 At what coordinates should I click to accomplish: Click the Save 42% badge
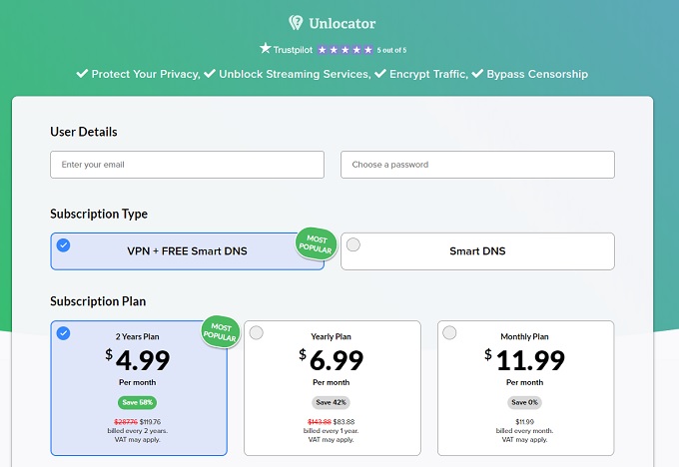coord(331,402)
